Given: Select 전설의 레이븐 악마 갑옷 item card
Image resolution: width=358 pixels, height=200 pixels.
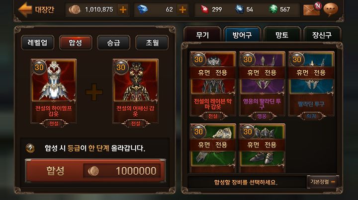Looking at the screenshot, I should pyautogui.click(x=213, y=84).
